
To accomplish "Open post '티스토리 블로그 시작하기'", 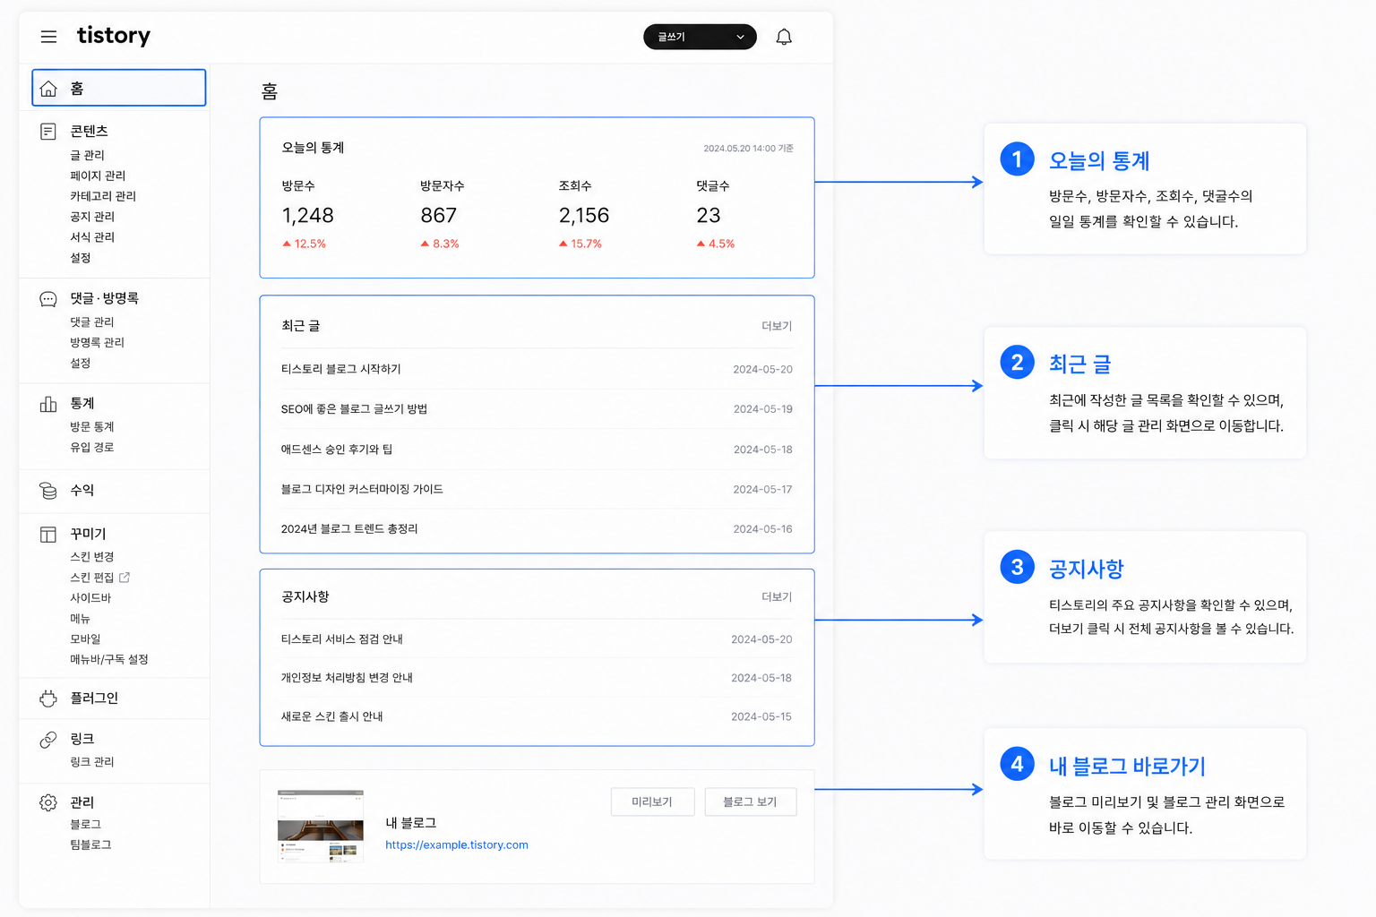I will pyautogui.click(x=341, y=369).
